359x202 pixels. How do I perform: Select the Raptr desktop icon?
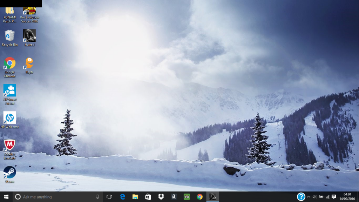tap(29, 63)
